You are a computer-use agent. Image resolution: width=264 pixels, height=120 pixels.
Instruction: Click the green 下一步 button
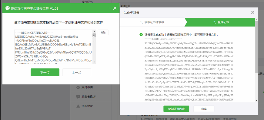(x=45, y=72)
